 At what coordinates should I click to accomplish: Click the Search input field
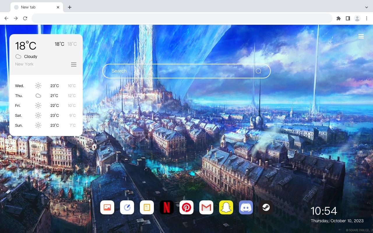186,71
